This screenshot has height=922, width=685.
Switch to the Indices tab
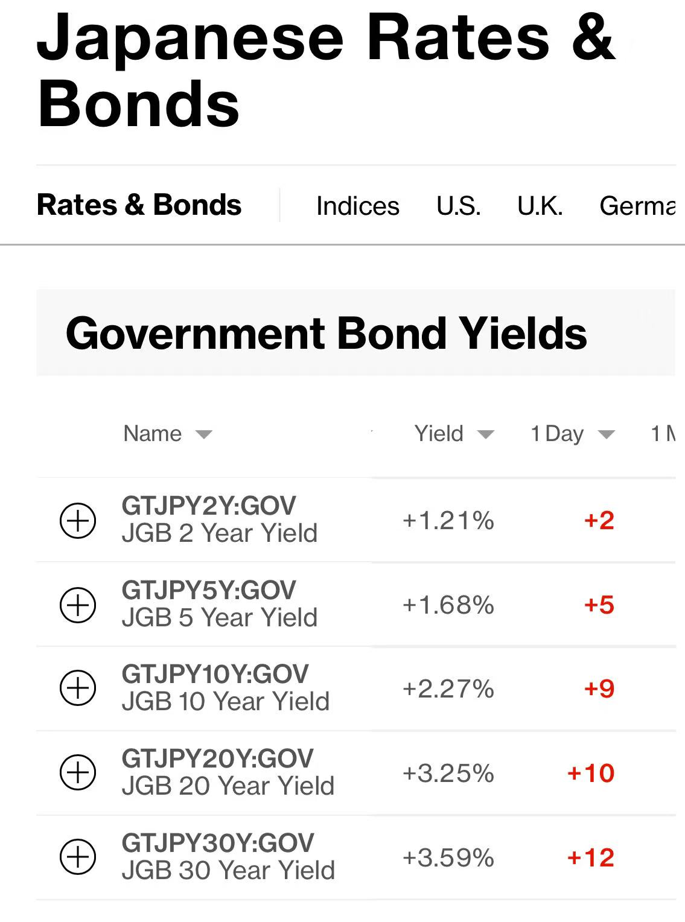pos(357,206)
